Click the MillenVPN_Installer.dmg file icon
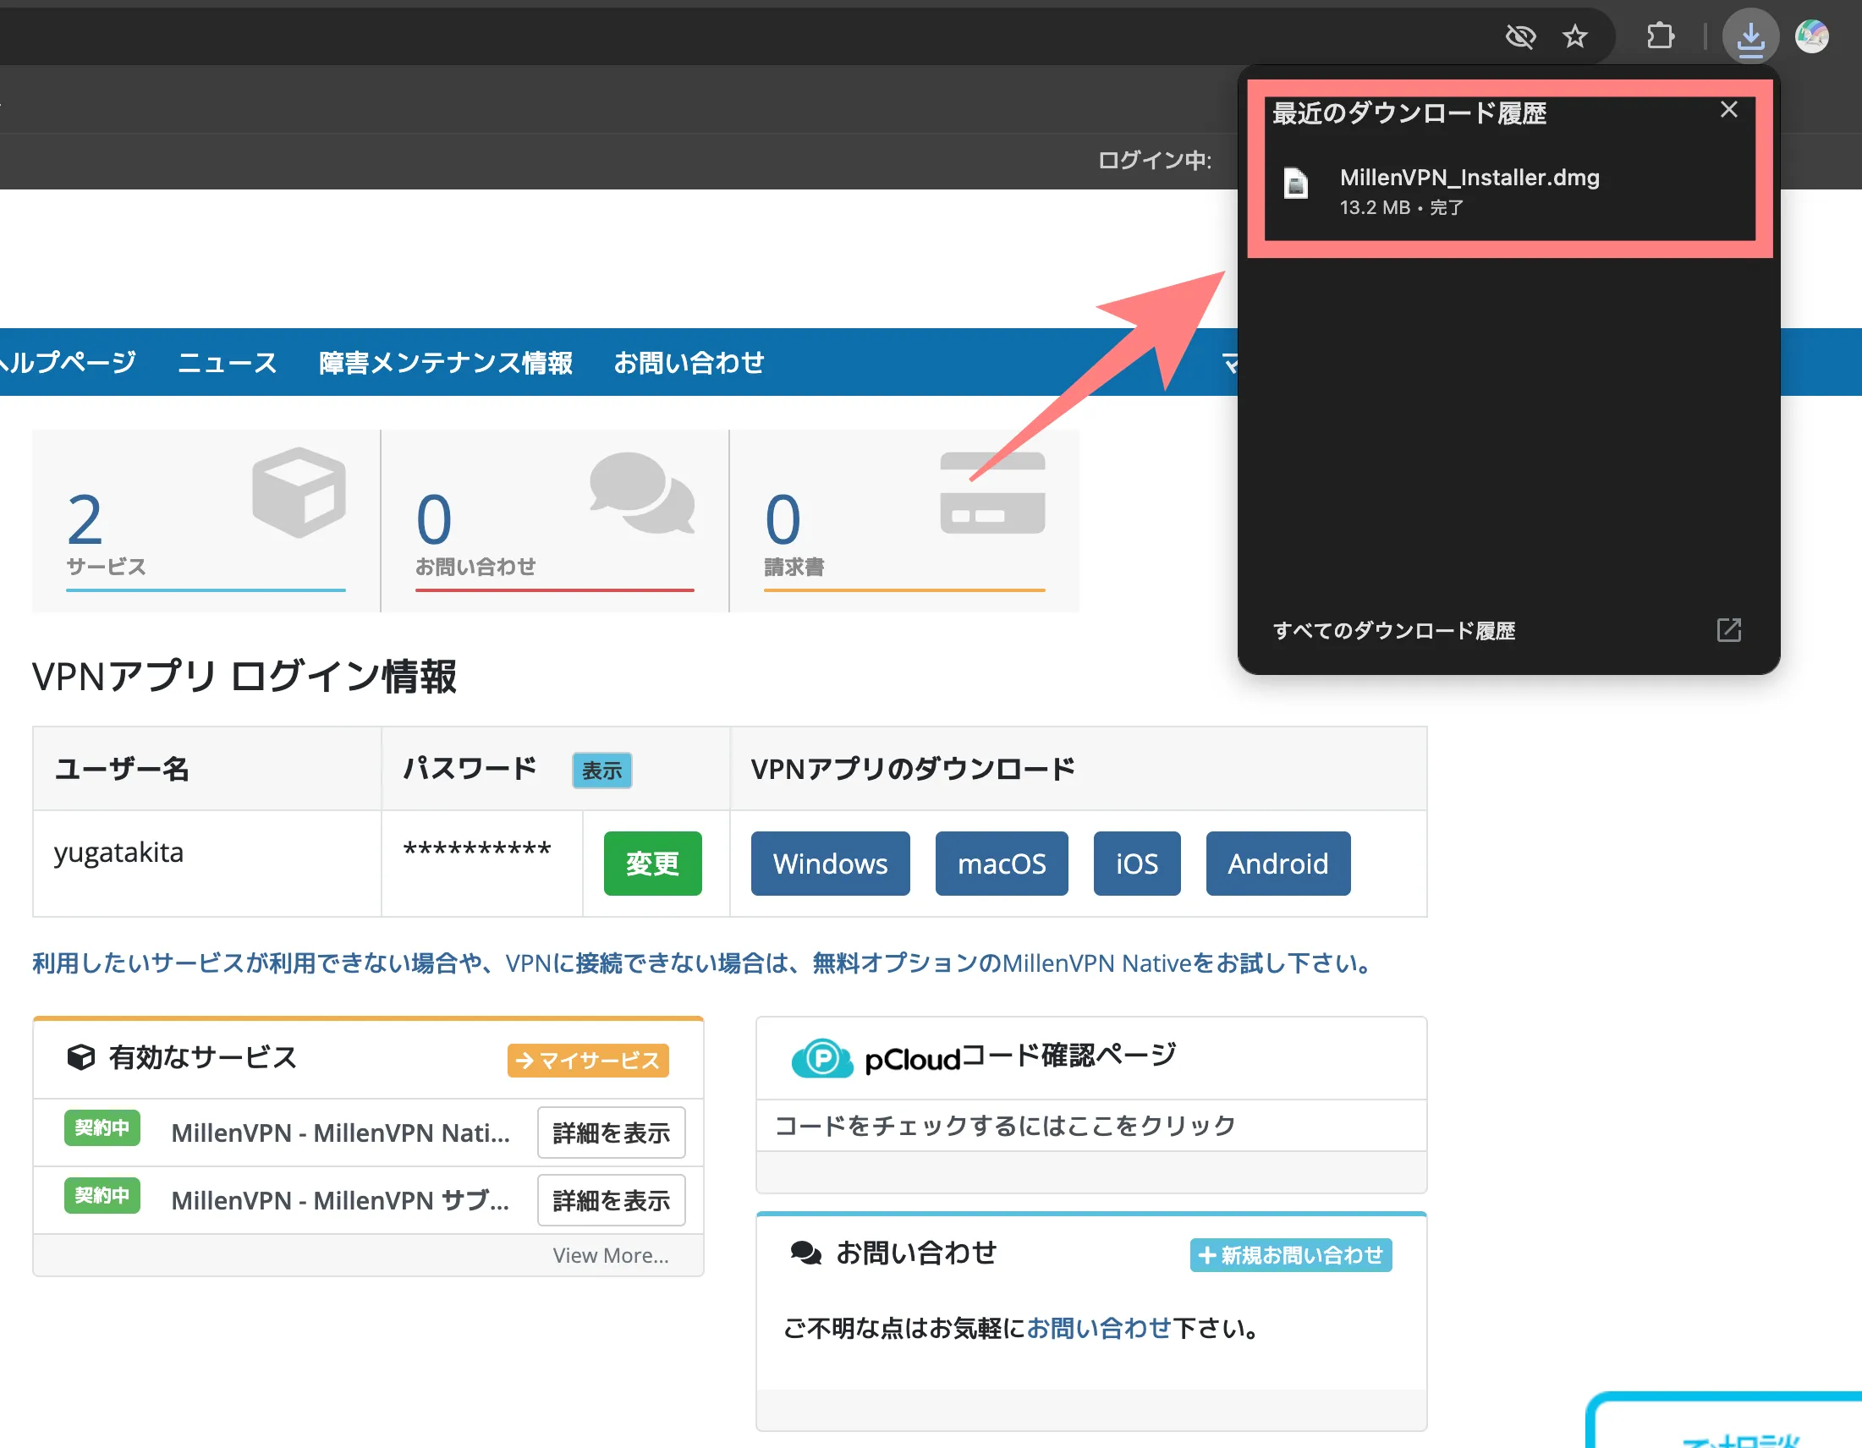Viewport: 1862px width, 1448px height. pyautogui.click(x=1297, y=184)
